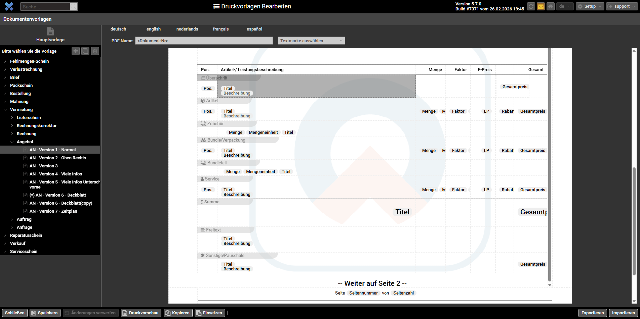Click the add new template plus icon

76,51
